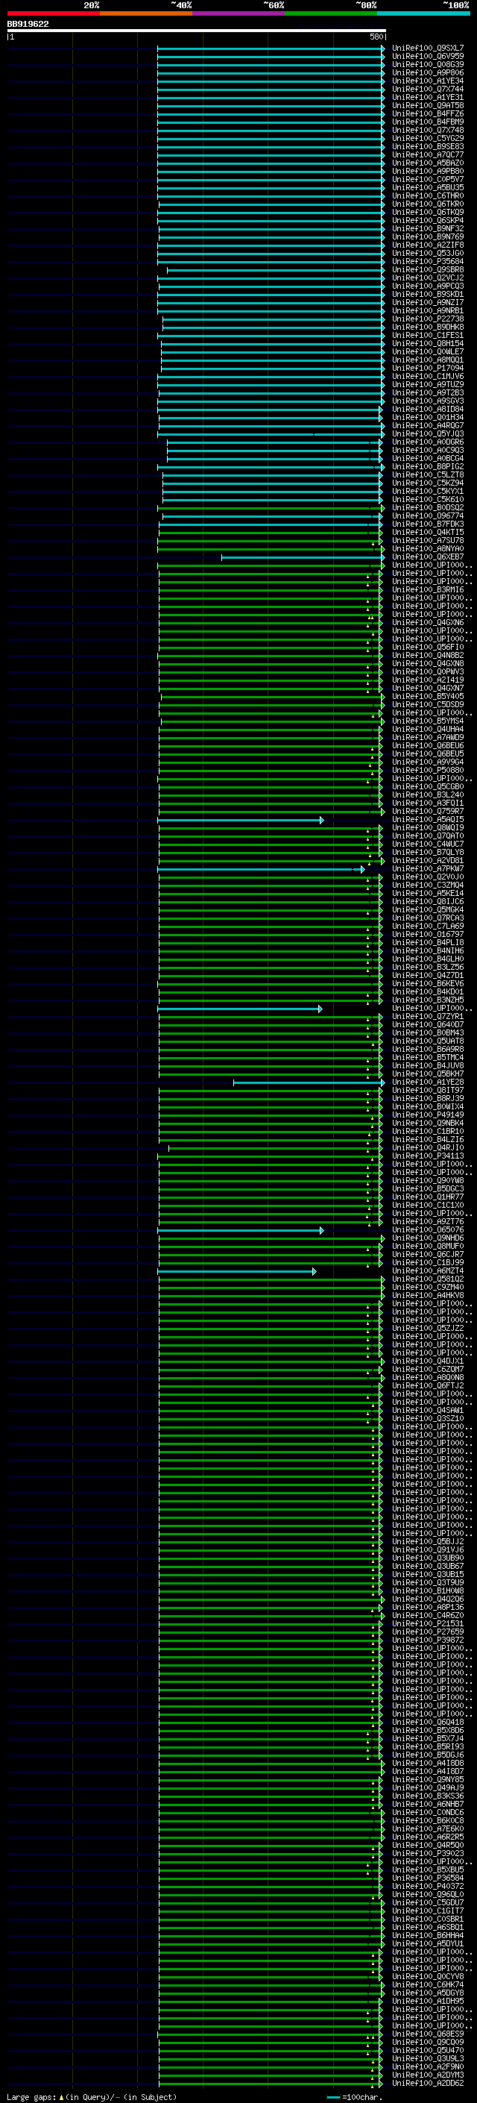The width and height of the screenshot is (477, 2103).
Task: Open the UniRef100_Q9AT58 entry
Action: coord(427,105)
